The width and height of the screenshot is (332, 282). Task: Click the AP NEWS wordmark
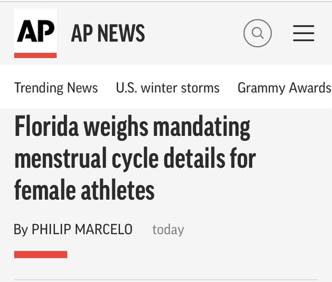108,33
